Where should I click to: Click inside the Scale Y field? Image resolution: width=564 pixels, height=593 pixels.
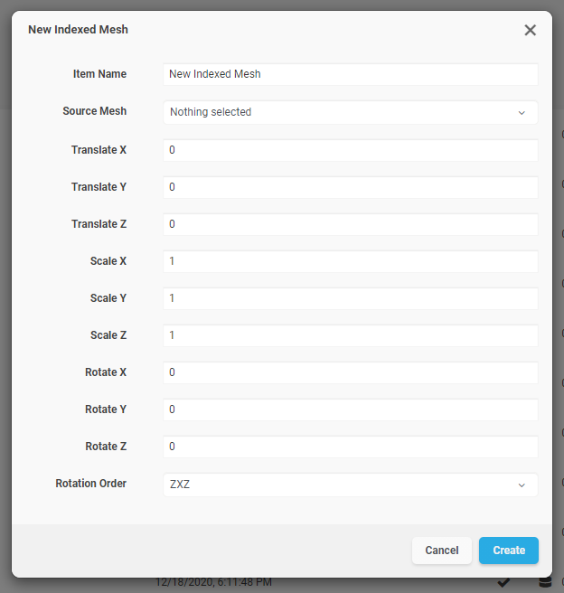coord(351,298)
